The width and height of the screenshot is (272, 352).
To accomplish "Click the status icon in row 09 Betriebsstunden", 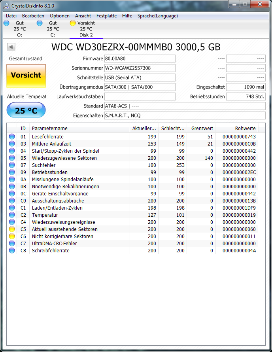I will 12,172.
